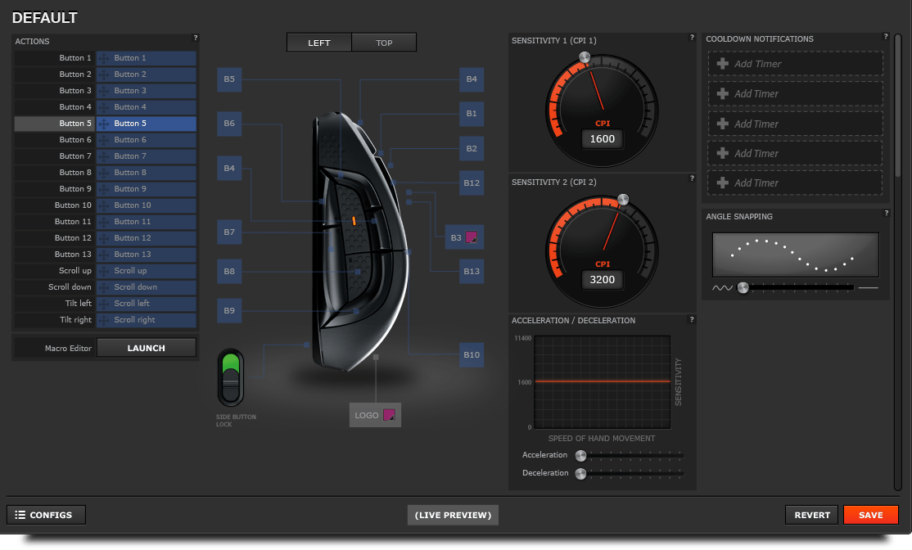Click the B3 button color illumination icon
Image resolution: width=912 pixels, height=550 pixels.
(x=471, y=238)
